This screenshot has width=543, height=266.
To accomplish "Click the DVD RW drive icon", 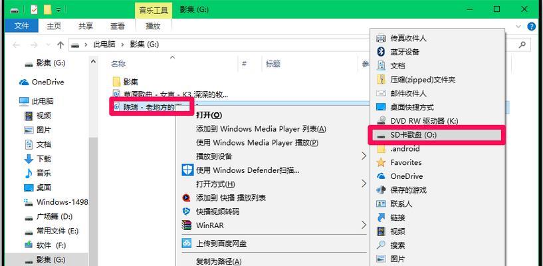I will tap(381, 121).
